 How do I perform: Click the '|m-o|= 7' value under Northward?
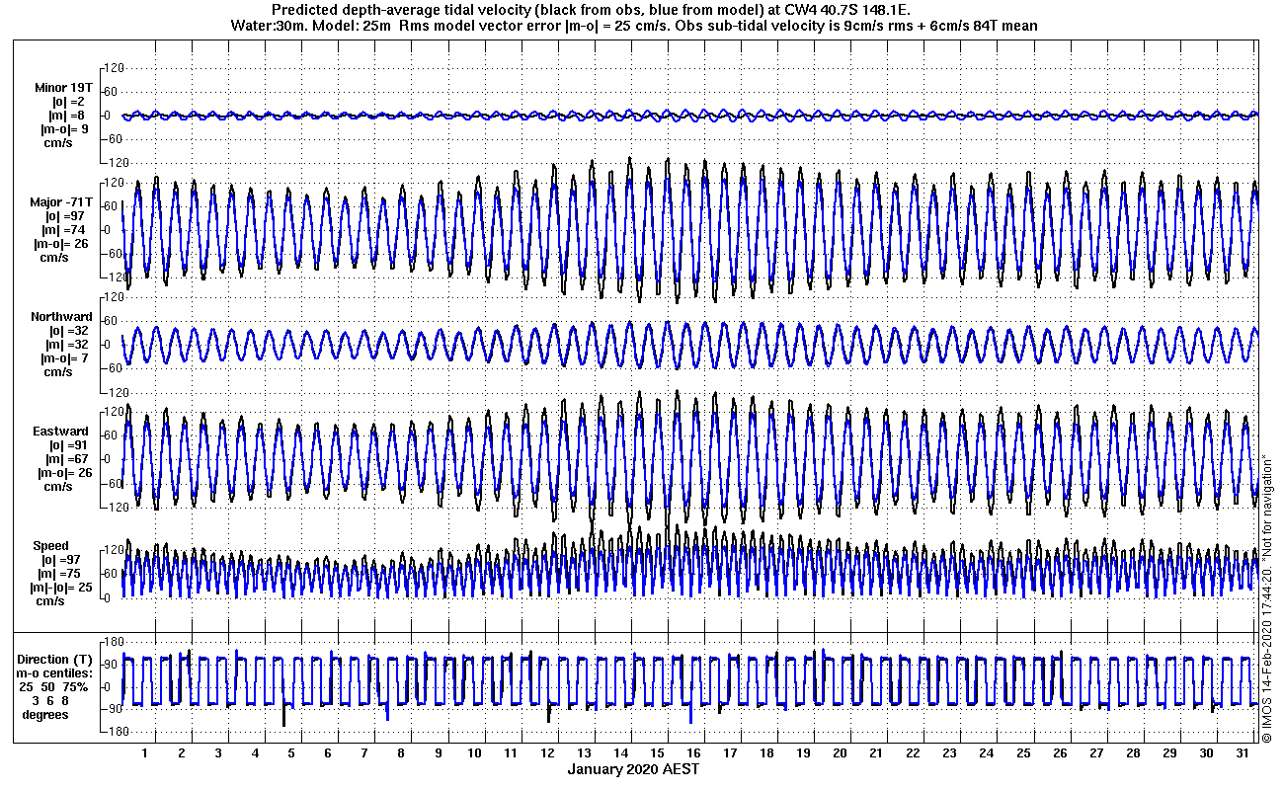coord(65,358)
